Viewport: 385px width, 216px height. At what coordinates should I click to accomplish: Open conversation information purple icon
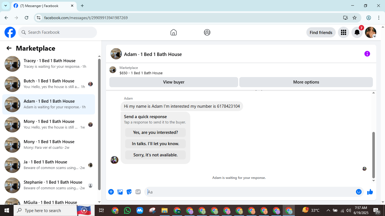click(367, 54)
